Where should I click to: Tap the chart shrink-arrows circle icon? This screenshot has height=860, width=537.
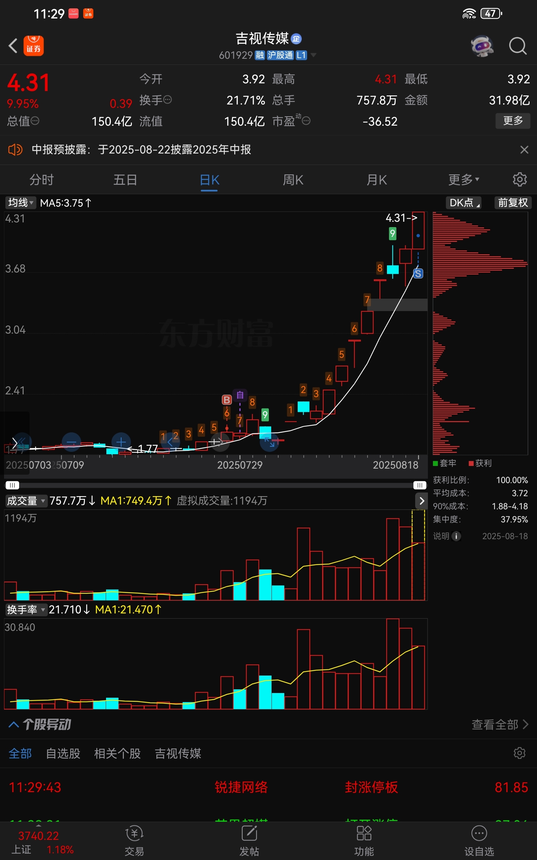(270, 442)
